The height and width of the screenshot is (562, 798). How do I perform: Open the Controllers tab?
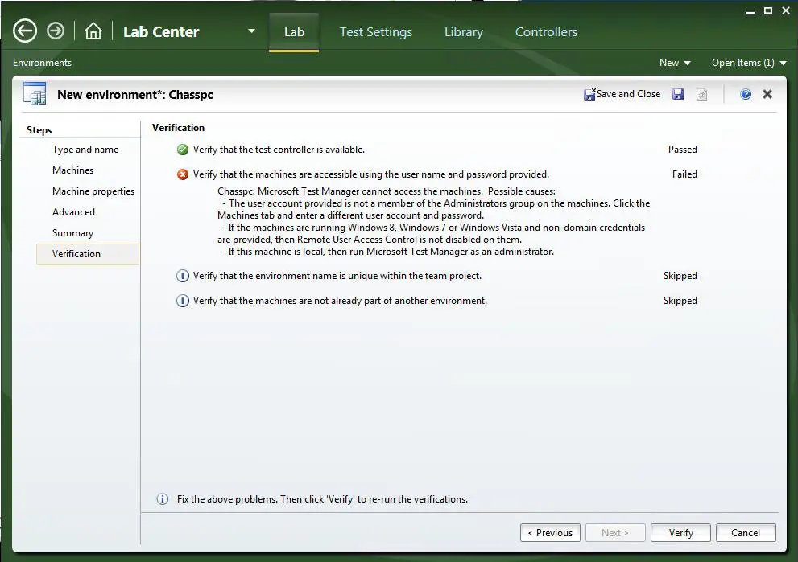(546, 32)
